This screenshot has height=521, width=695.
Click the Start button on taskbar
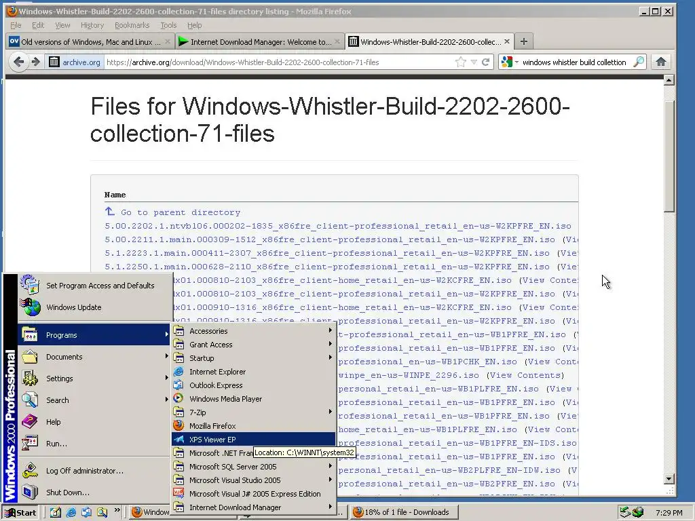coord(20,513)
